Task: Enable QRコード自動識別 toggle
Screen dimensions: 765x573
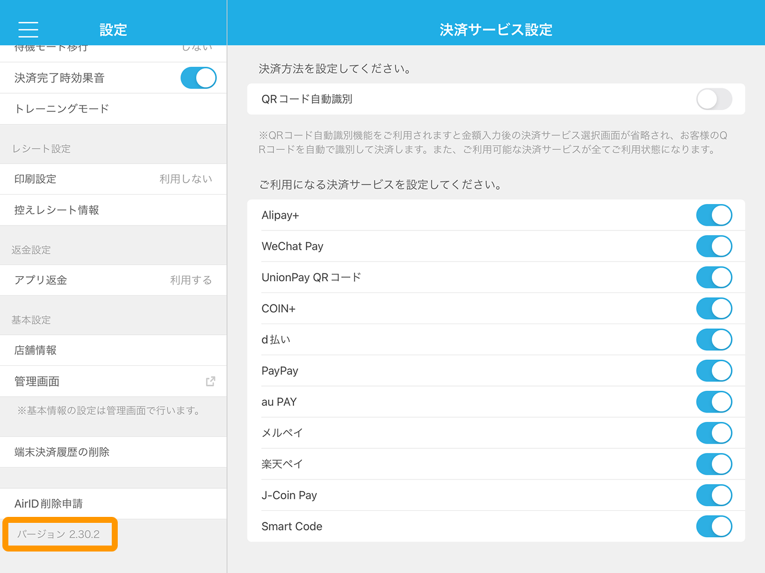Action: [714, 99]
